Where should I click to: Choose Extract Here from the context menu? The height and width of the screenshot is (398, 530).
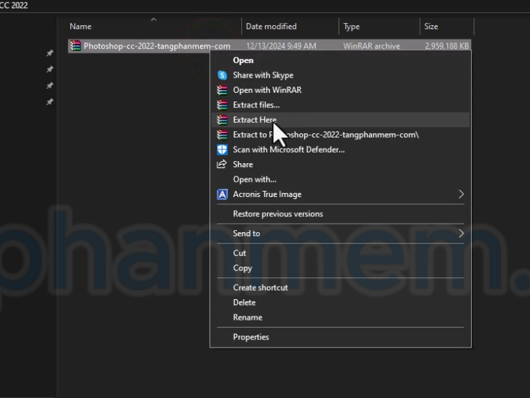pyautogui.click(x=254, y=120)
